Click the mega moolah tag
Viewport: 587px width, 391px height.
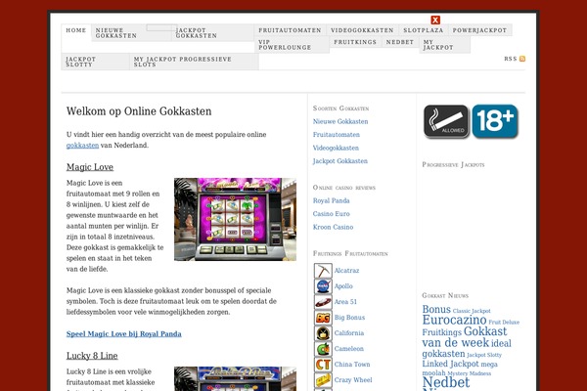(460, 369)
